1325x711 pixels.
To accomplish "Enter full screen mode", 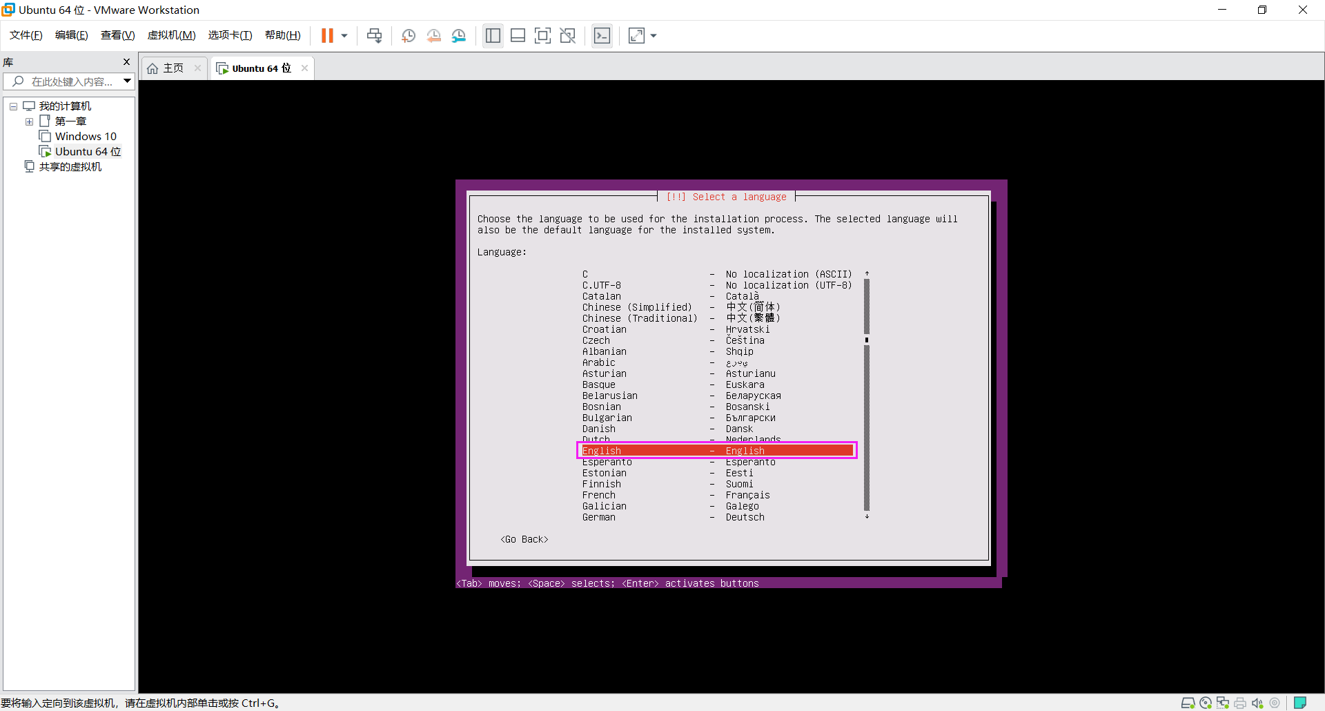I will point(542,35).
